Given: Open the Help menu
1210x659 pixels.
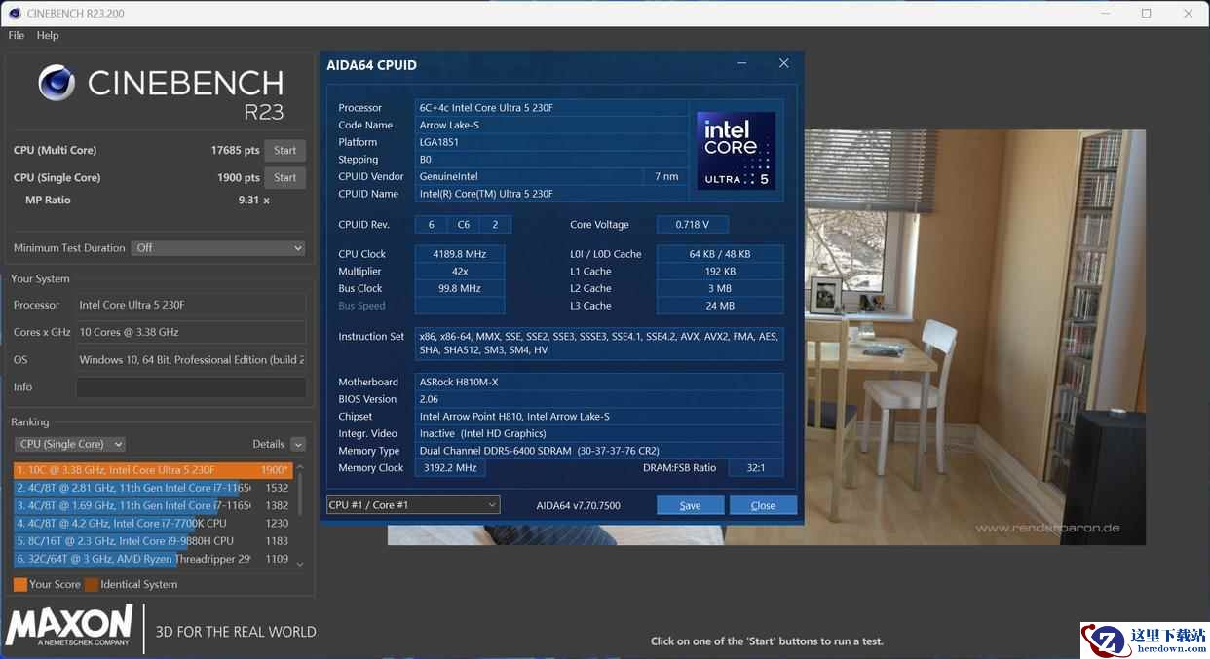Looking at the screenshot, I should (x=48, y=35).
